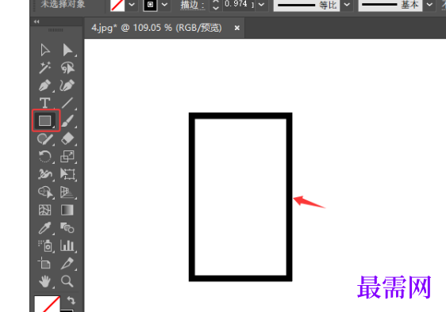Select the Selection tool (black arrow outline)
446x312 pixels.
[x=45, y=50]
